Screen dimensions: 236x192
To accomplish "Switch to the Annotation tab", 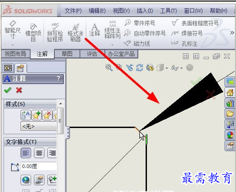I will [42, 54].
